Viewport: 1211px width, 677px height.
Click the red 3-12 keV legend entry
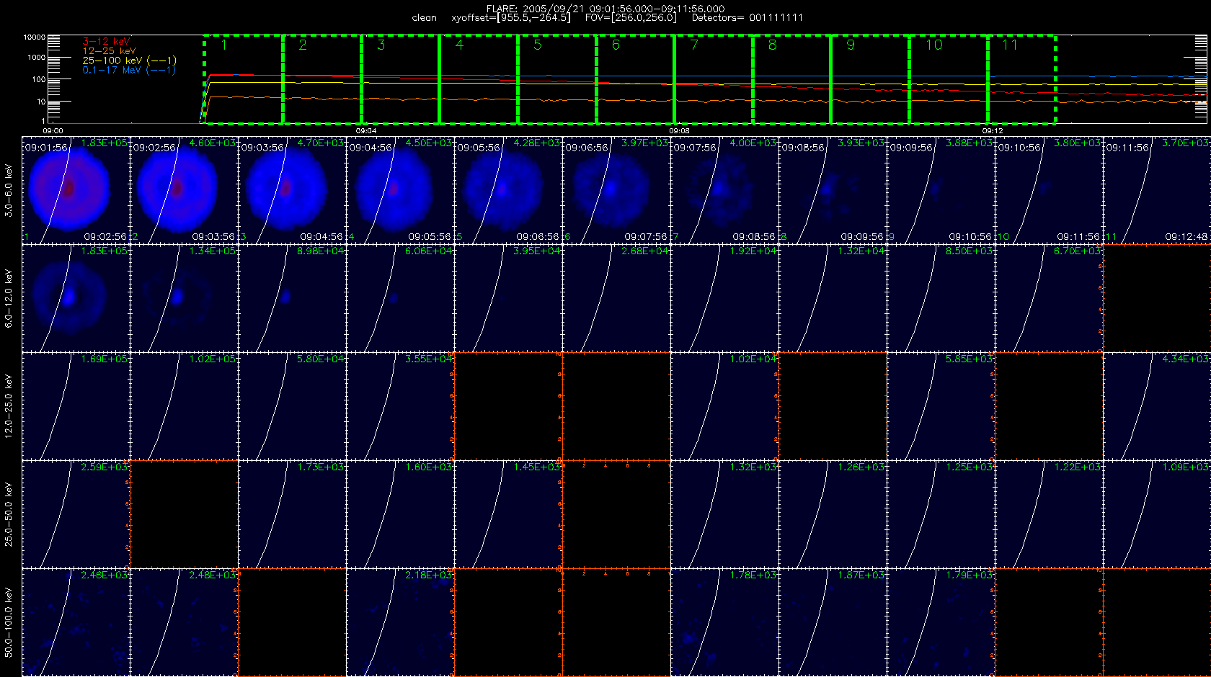pyautogui.click(x=106, y=42)
